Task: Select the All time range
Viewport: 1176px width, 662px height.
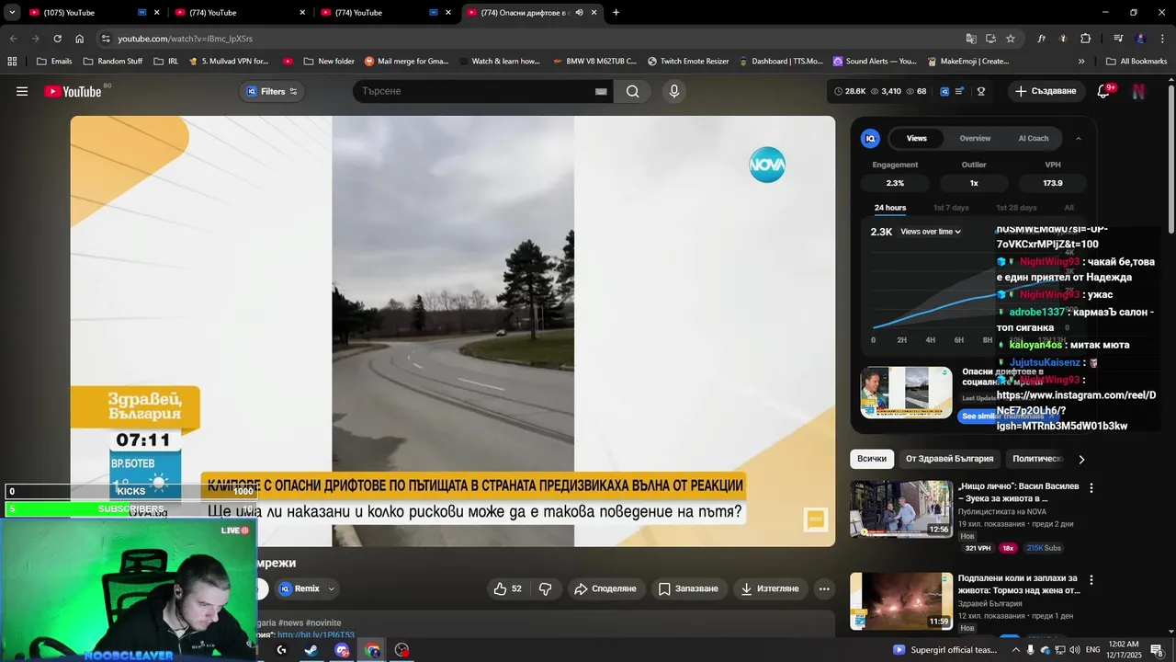Action: click(x=1069, y=208)
